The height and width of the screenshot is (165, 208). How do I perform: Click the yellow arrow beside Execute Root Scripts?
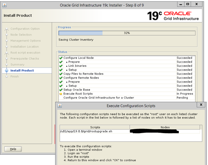pos(61,94)
